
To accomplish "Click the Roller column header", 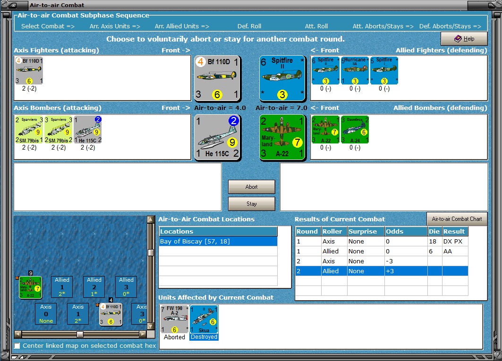I will pyautogui.click(x=334, y=231).
